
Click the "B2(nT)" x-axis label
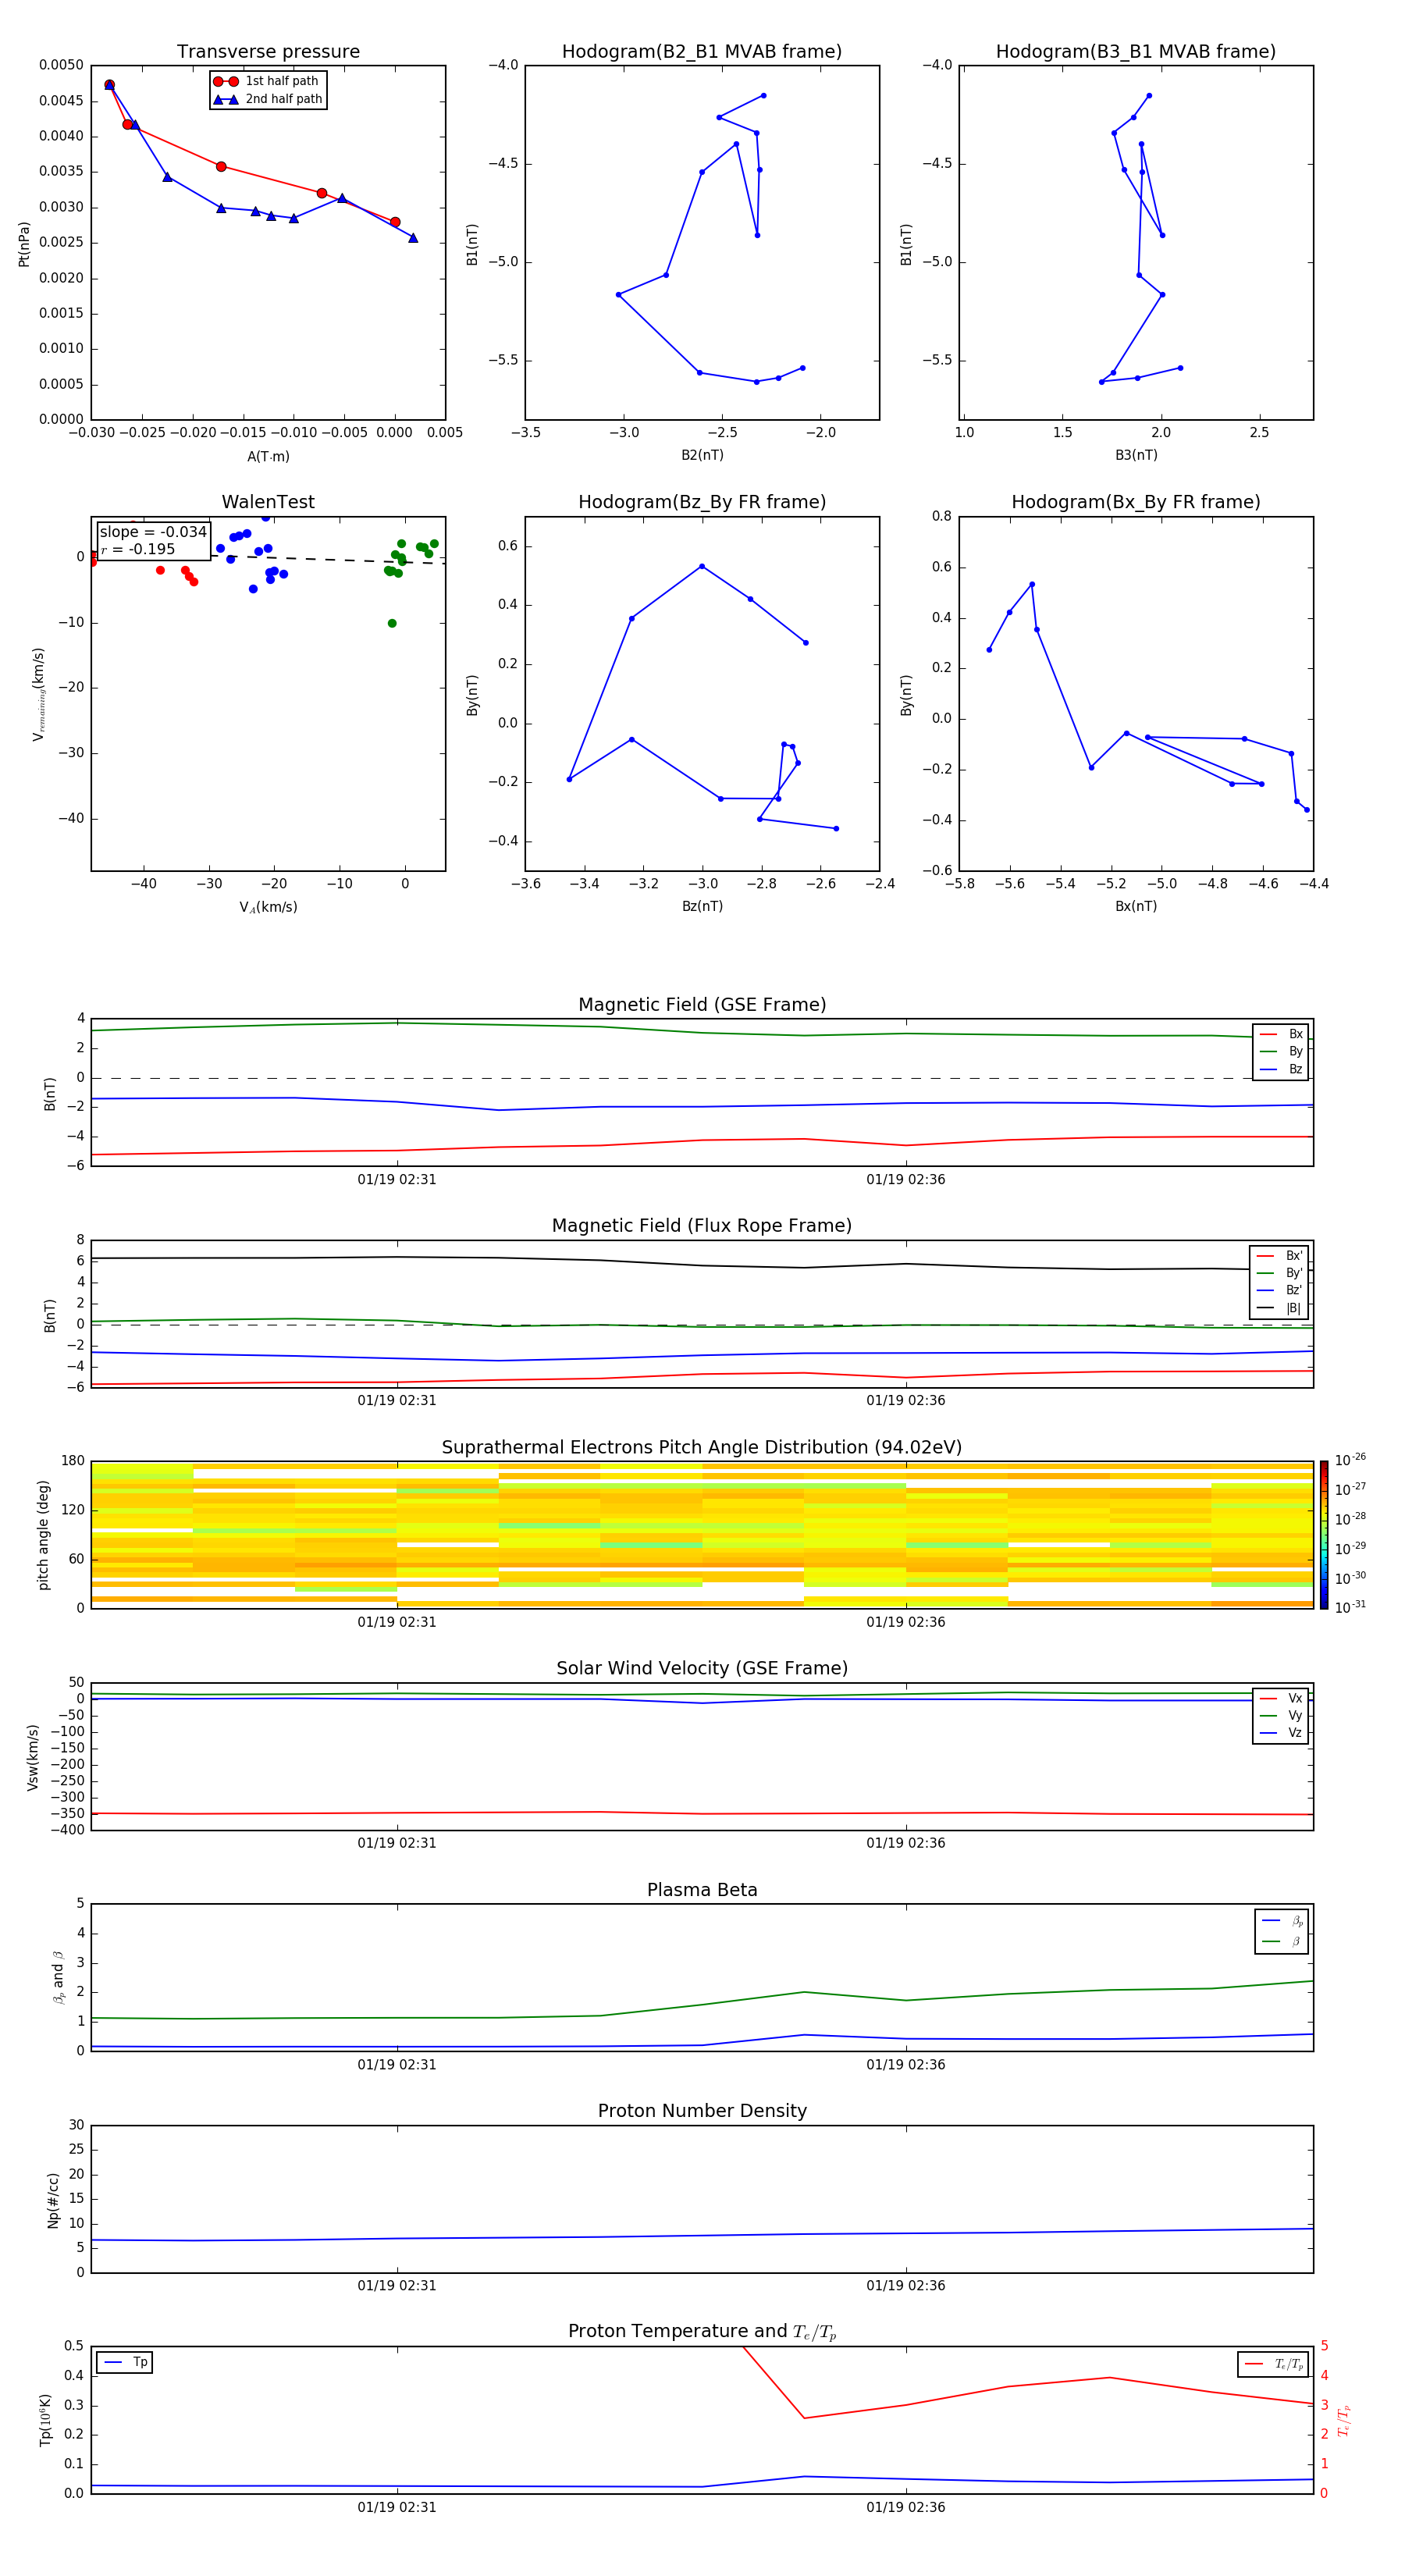[702, 455]
